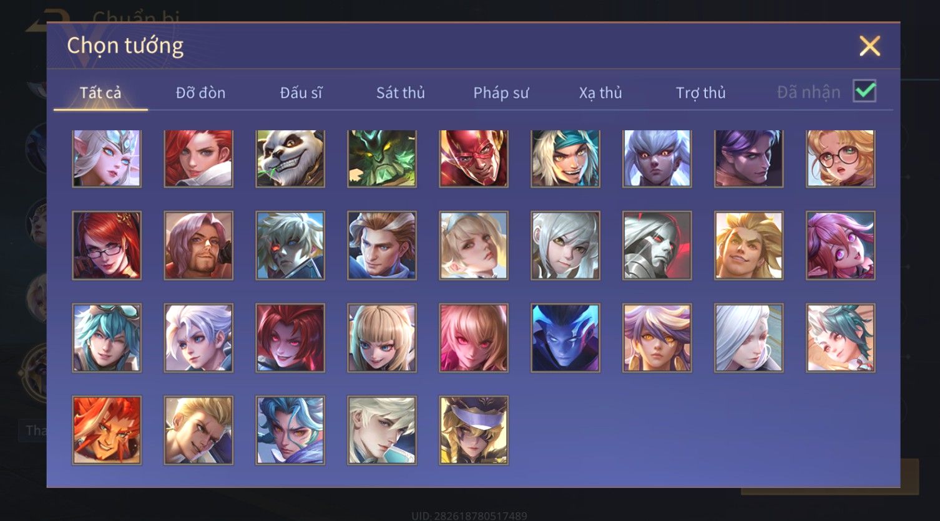Switch to the Xạ thủ tab

pos(600,93)
